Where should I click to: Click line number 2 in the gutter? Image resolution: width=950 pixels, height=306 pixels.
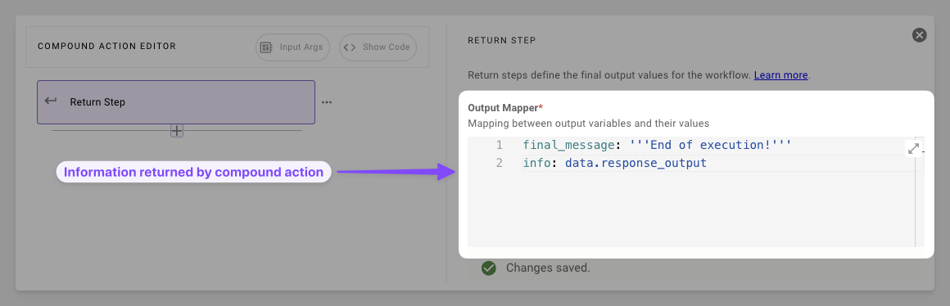click(499, 164)
